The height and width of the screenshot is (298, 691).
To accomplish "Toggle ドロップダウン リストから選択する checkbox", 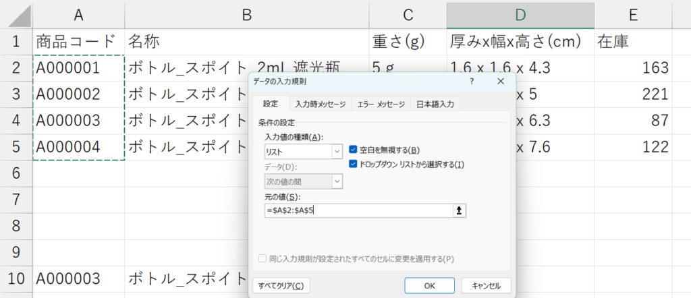I will tap(353, 164).
